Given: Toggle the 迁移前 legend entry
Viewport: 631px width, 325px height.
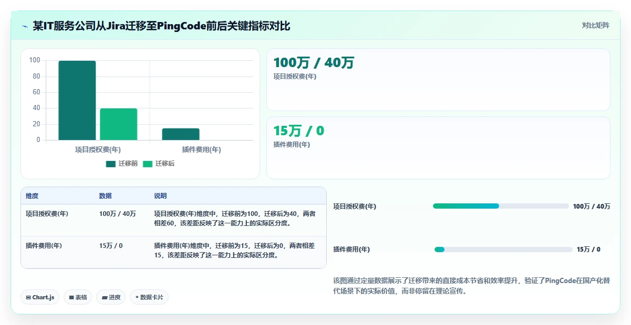Looking at the screenshot, I should 122,164.
